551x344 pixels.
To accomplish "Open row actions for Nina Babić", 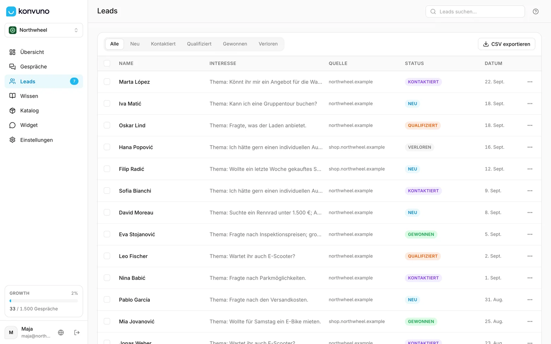I will coord(530,278).
